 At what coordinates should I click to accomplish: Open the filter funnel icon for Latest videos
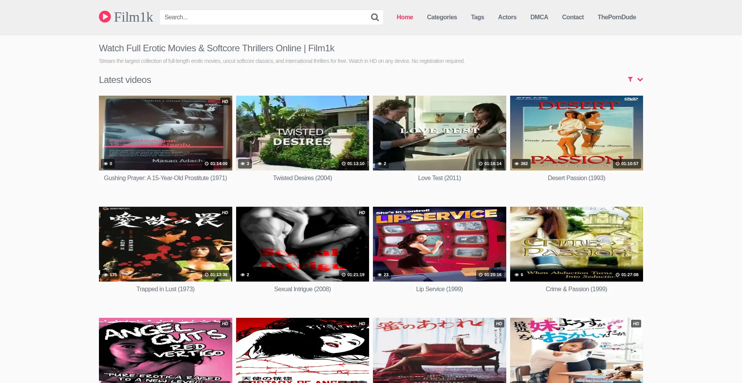(630, 79)
